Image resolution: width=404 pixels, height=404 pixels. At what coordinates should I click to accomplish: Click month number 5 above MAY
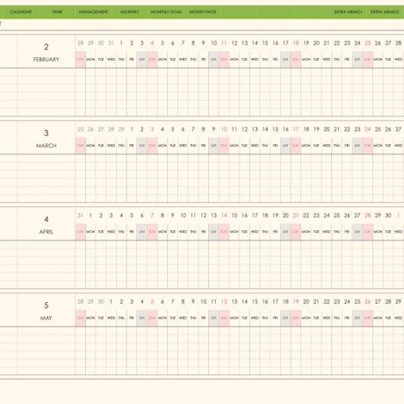[47, 306]
